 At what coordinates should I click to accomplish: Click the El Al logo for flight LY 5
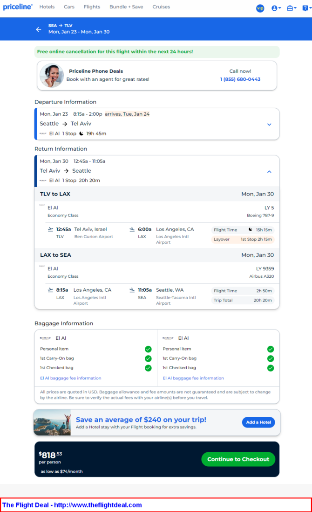pyautogui.click(x=42, y=205)
